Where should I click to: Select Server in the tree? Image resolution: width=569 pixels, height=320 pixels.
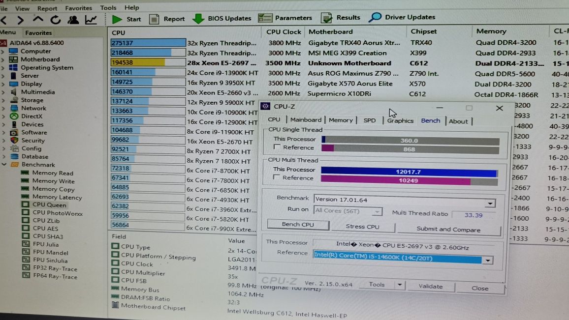click(30, 75)
